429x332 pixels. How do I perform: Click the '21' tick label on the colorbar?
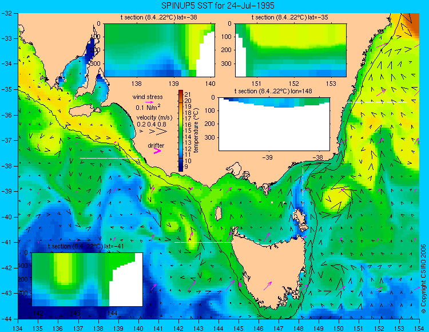[188, 94]
